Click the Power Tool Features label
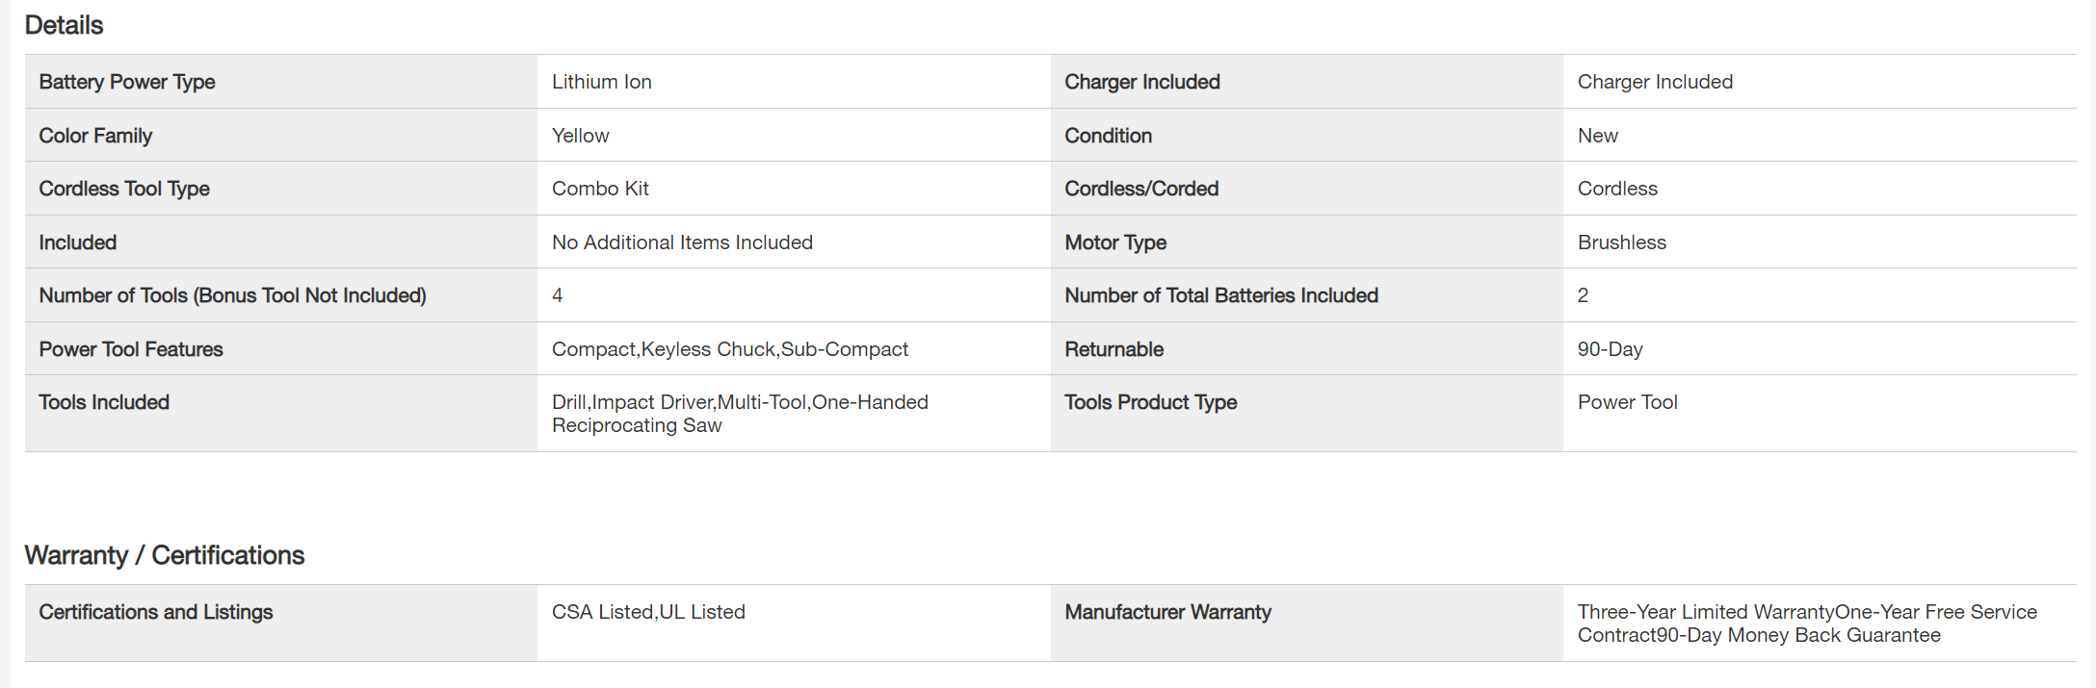 (x=130, y=349)
